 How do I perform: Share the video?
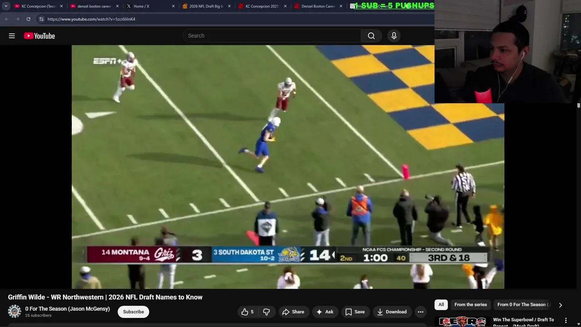(293, 312)
